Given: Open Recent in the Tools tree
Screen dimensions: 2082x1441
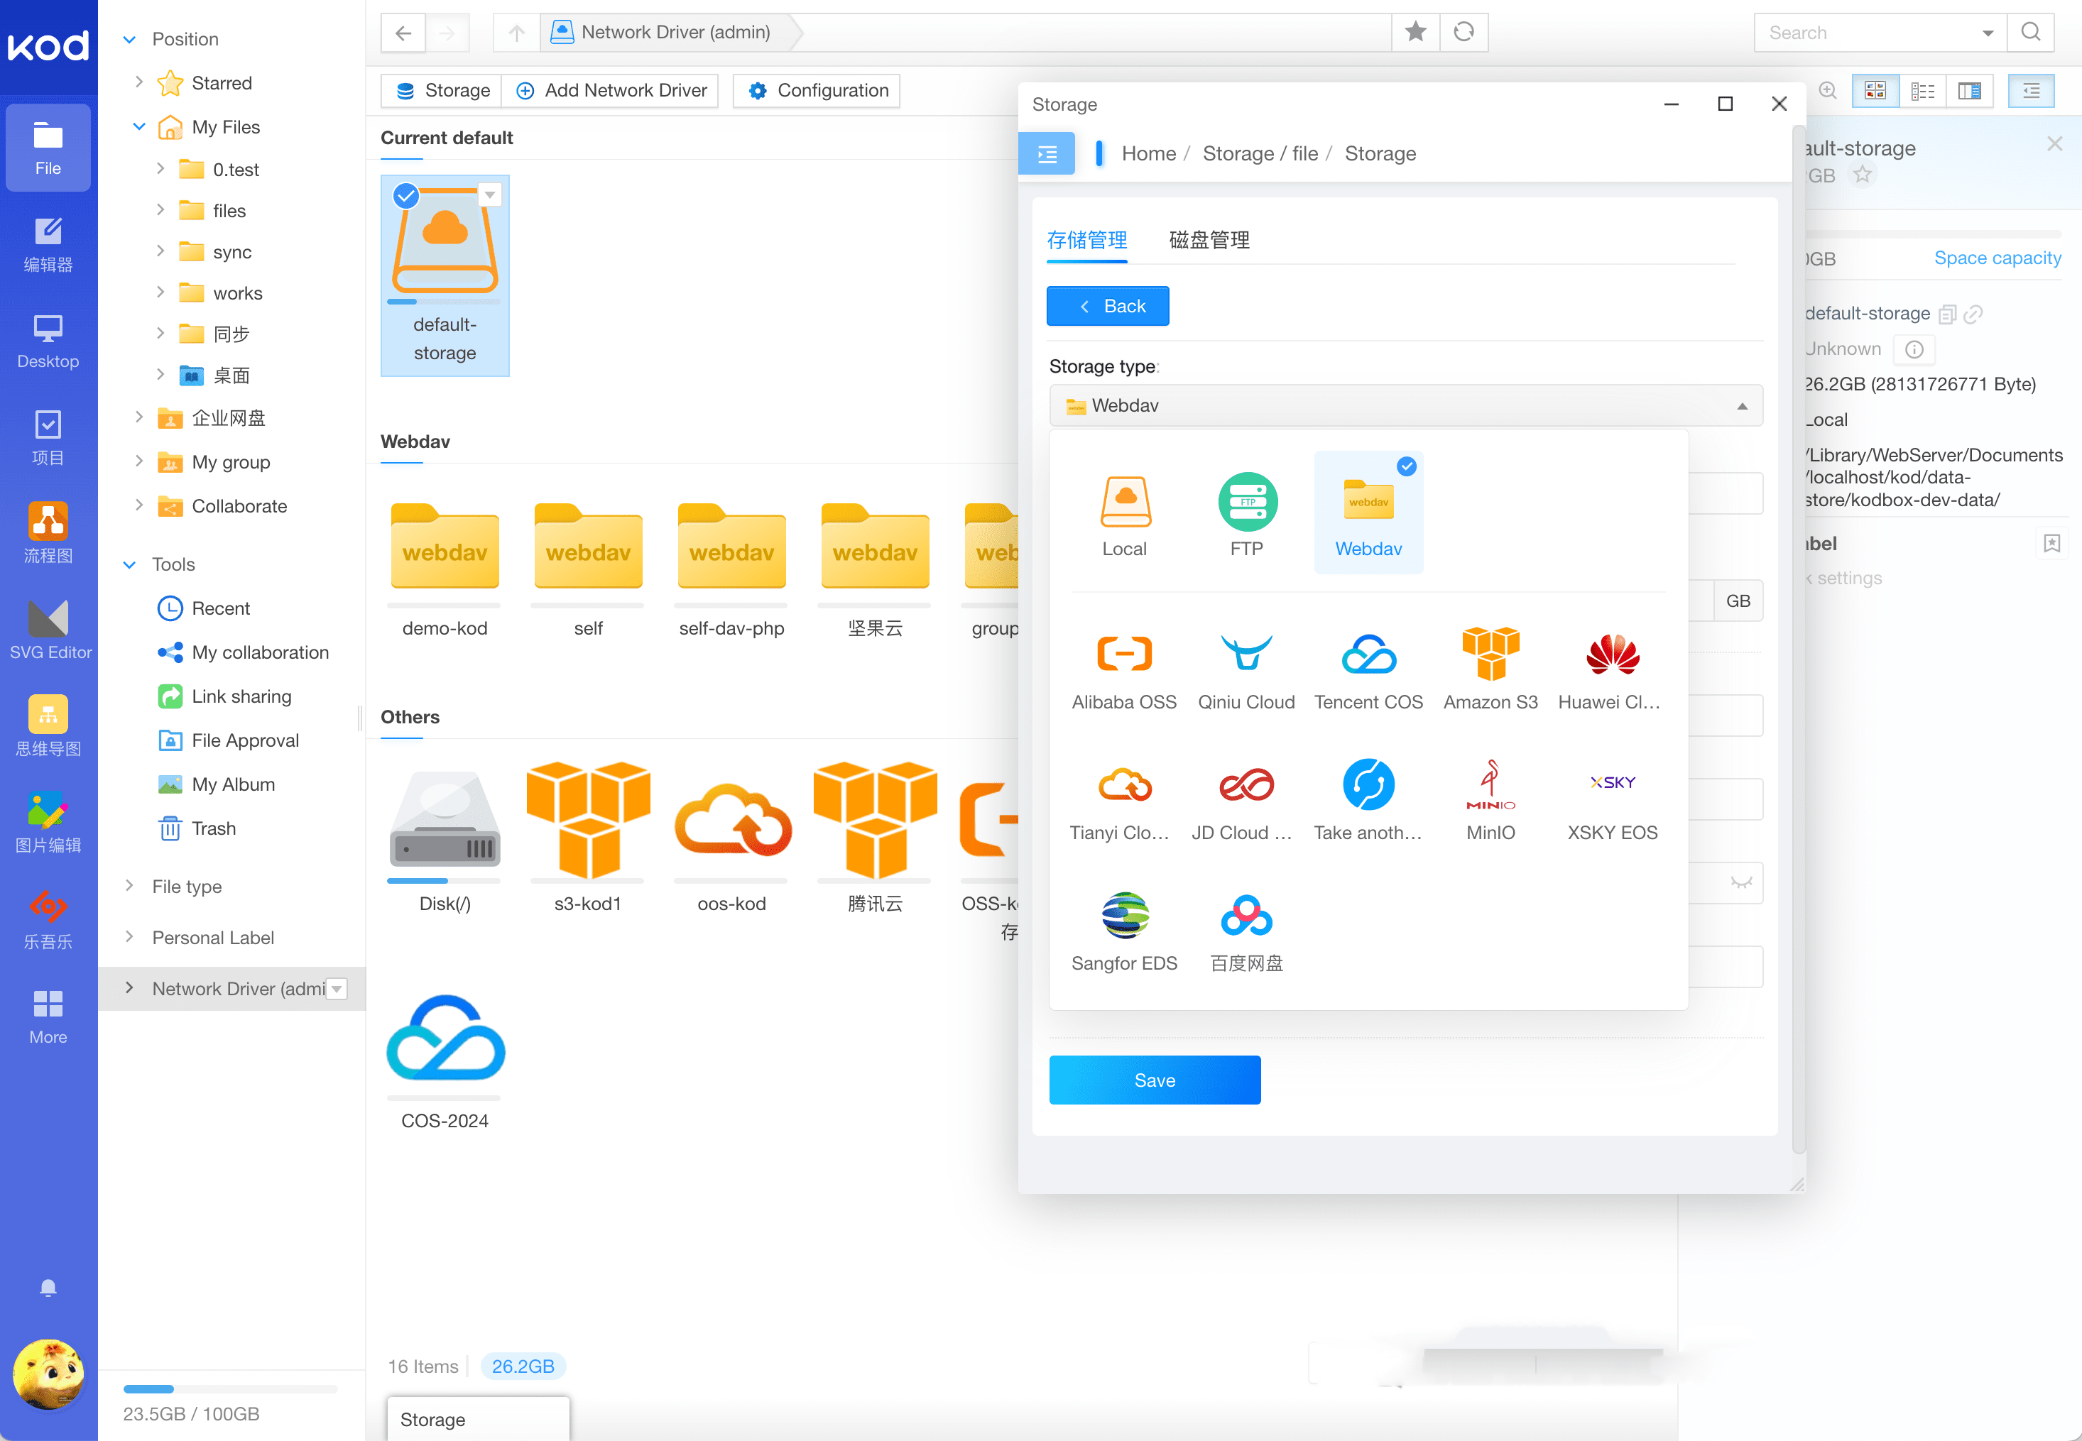Looking at the screenshot, I should tap(204, 608).
